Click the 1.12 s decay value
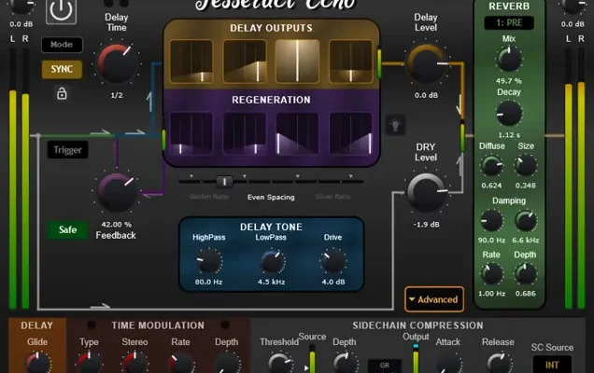594x373 pixels. pos(509,135)
